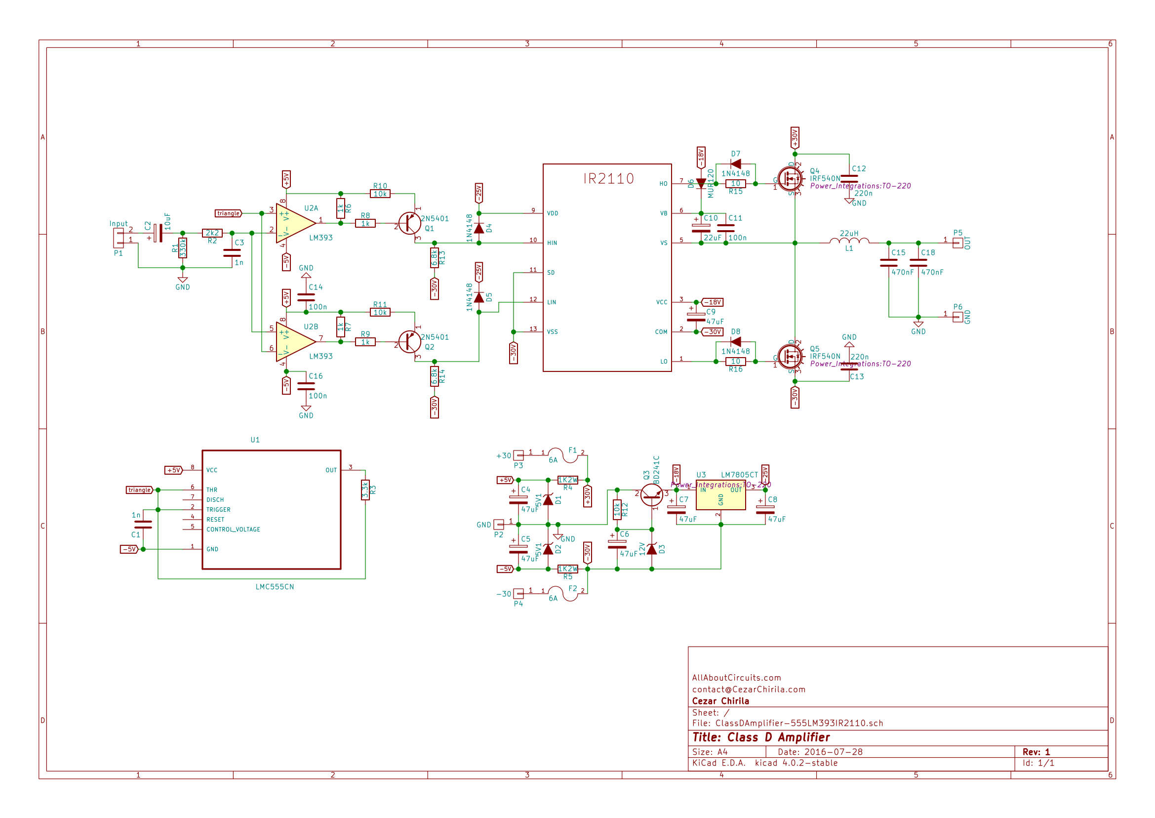Click the 22uH inductor L1 symbol
The image size is (1155, 818).
pyautogui.click(x=850, y=241)
